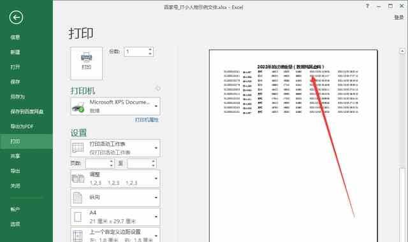Increase ending page number with up spinner

tap(153, 161)
